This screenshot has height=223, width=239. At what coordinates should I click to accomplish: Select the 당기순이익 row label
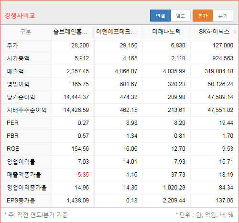click(x=21, y=97)
